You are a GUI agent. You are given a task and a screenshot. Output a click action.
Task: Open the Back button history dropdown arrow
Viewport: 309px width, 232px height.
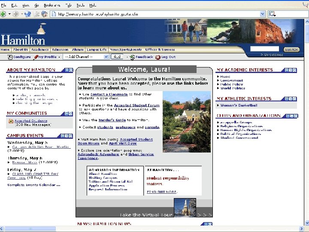[x=9, y=14]
